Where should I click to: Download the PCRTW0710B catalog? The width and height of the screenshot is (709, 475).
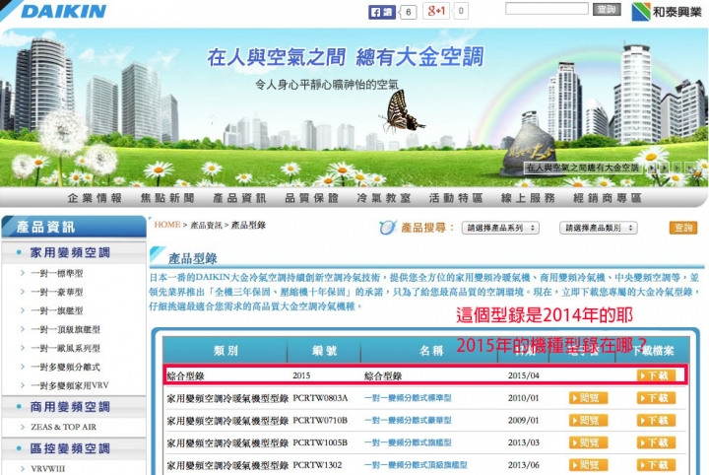656,420
